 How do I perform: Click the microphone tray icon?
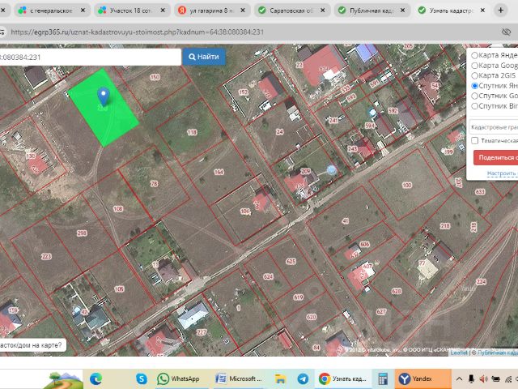(x=471, y=378)
